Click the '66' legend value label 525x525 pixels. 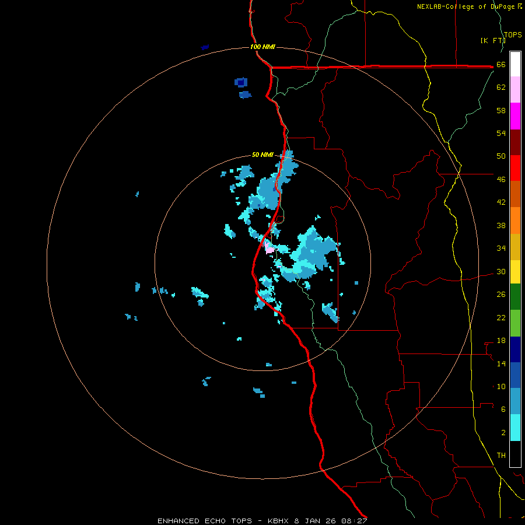pyautogui.click(x=501, y=64)
